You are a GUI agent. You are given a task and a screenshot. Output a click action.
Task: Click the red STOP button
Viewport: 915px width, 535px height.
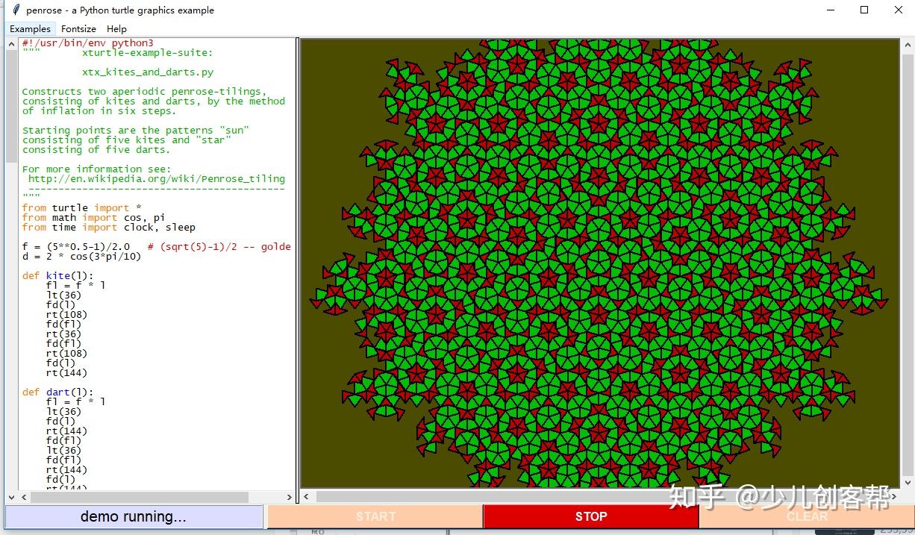coord(591,516)
